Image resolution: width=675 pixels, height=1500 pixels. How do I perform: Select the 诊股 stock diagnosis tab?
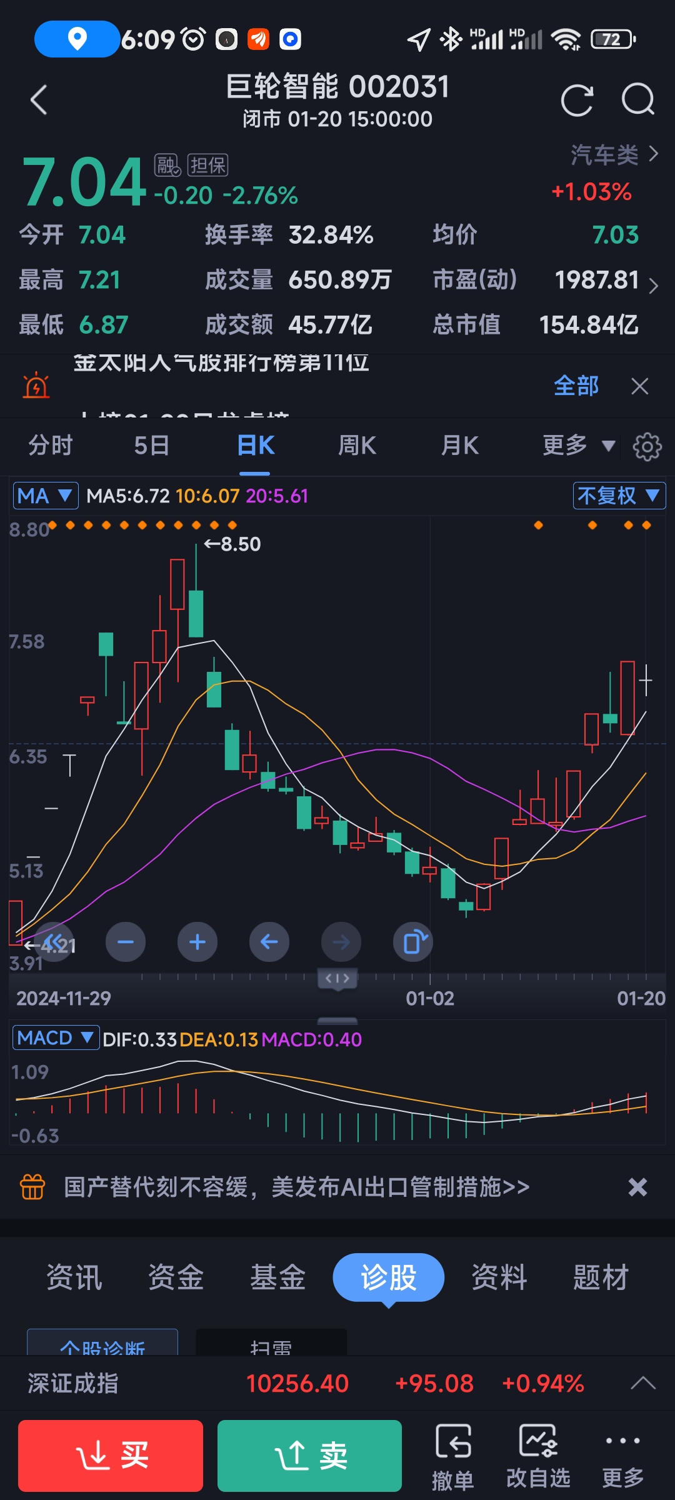point(389,1277)
